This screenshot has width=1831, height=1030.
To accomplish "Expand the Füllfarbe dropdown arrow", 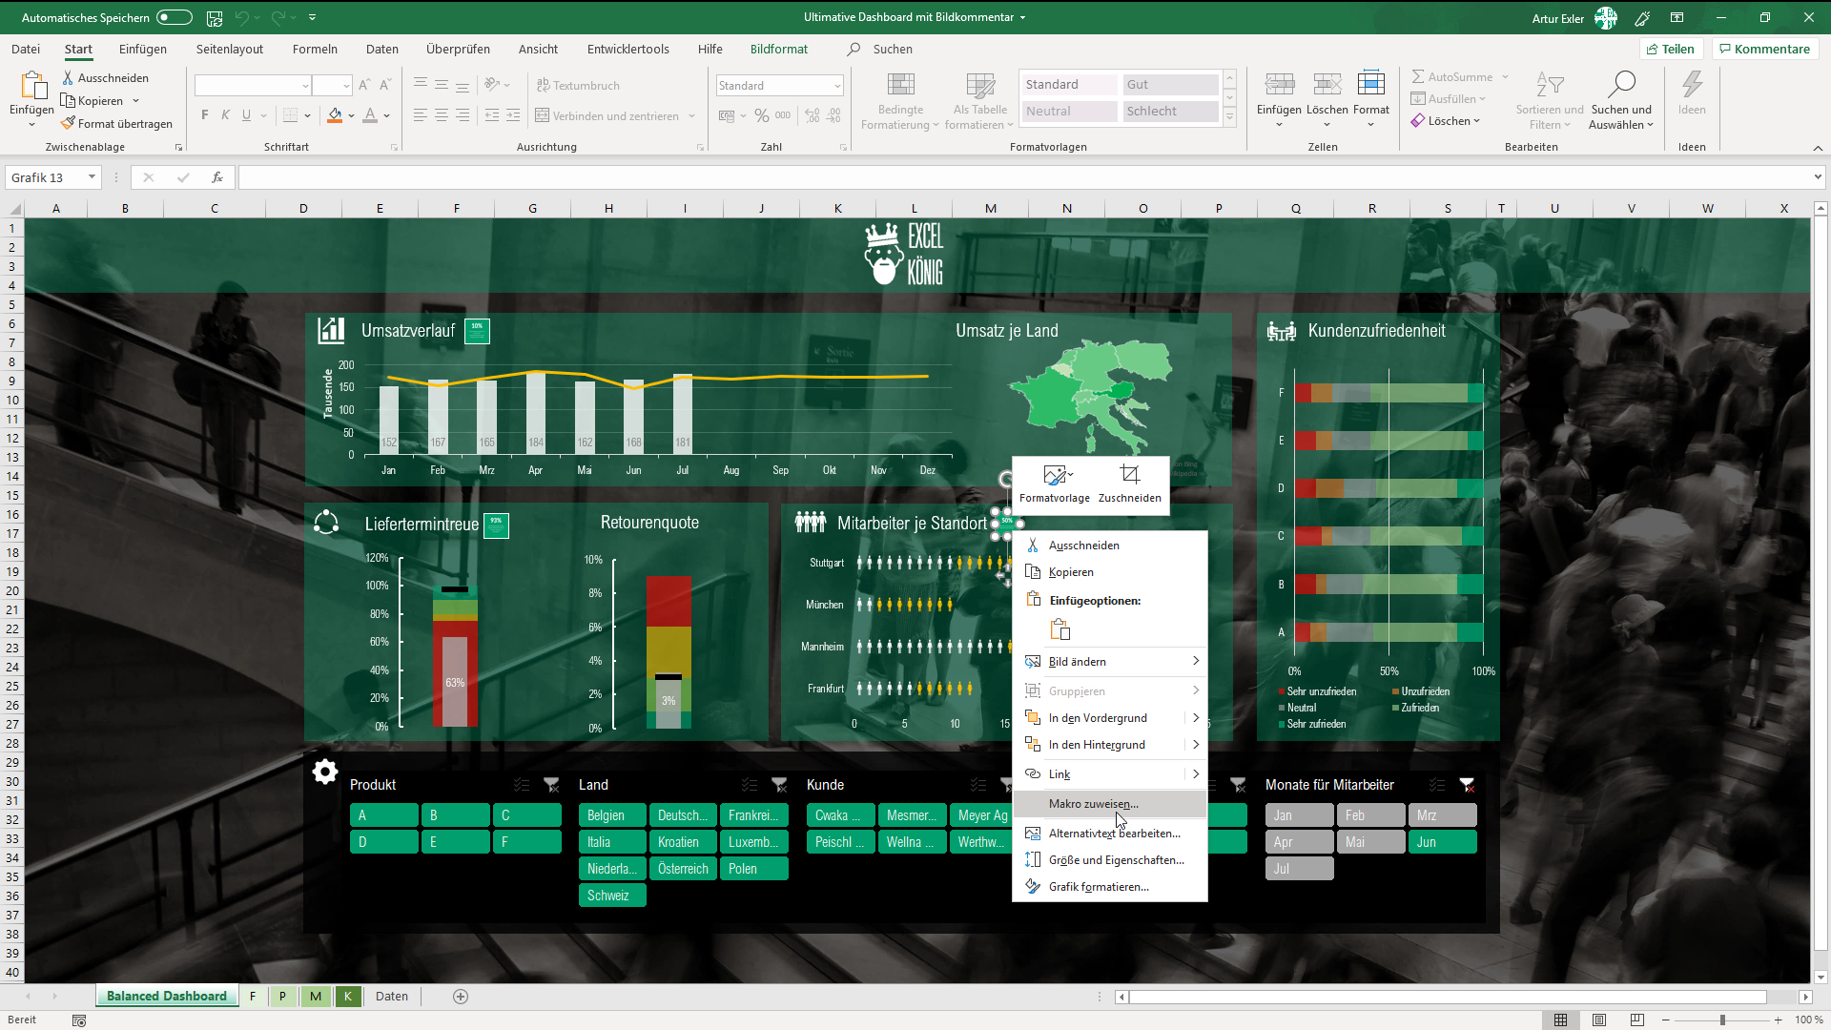I will coord(351,115).
